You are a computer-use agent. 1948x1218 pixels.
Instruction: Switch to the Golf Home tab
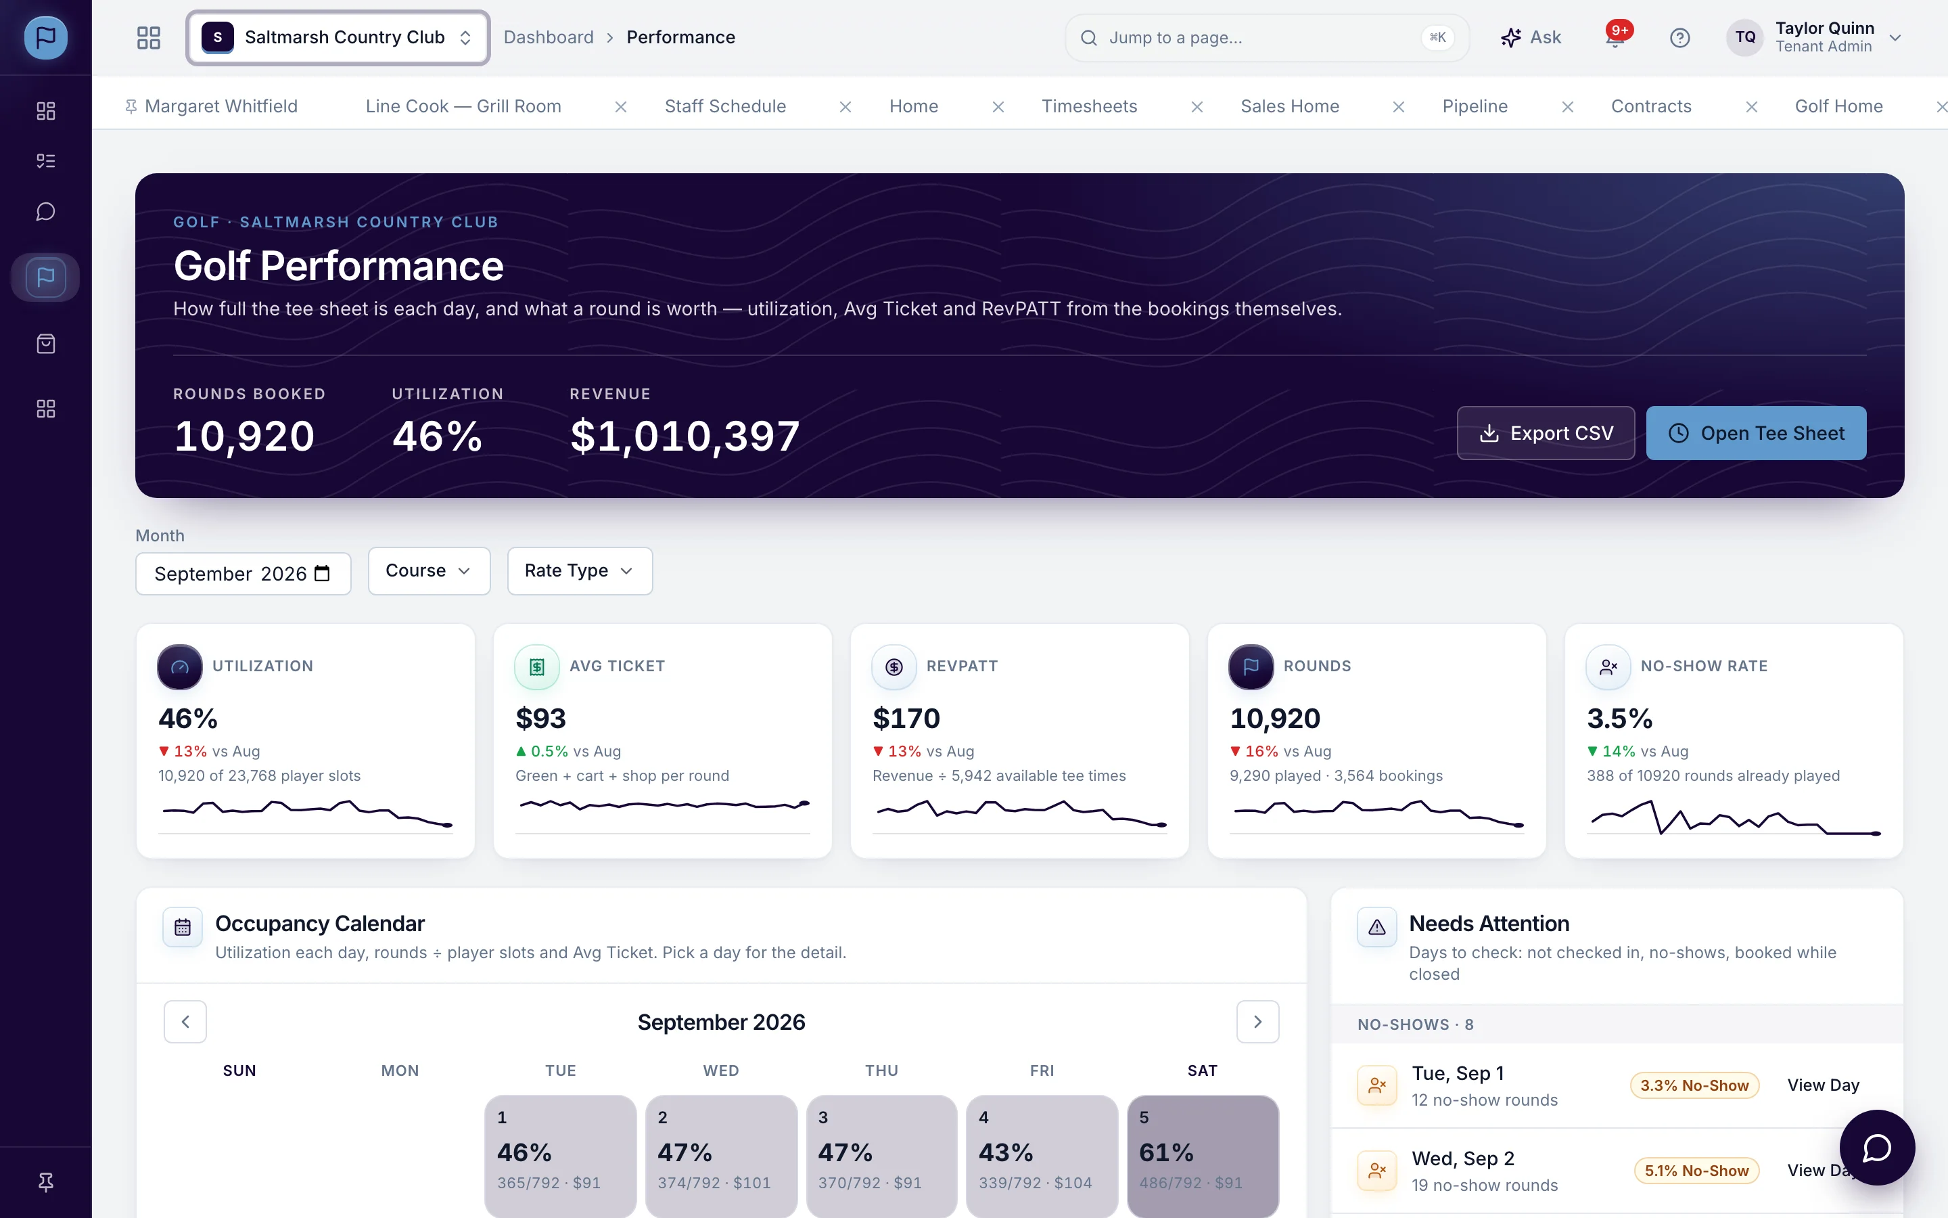point(1838,106)
